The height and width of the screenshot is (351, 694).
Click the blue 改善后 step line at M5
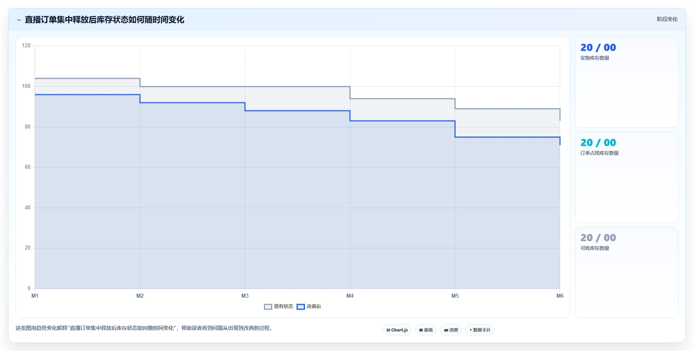tap(455, 129)
